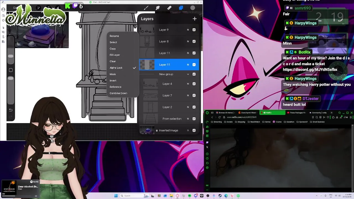This screenshot has height=199, width=354.
Task: Open the Procreate adjustments magic wand
Action: [x=39, y=8]
